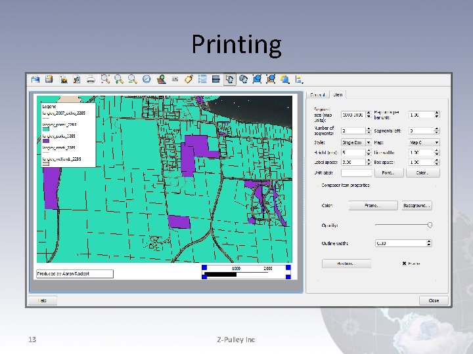Click the Label space value field
This screenshot has width=473, height=354.
353,162
